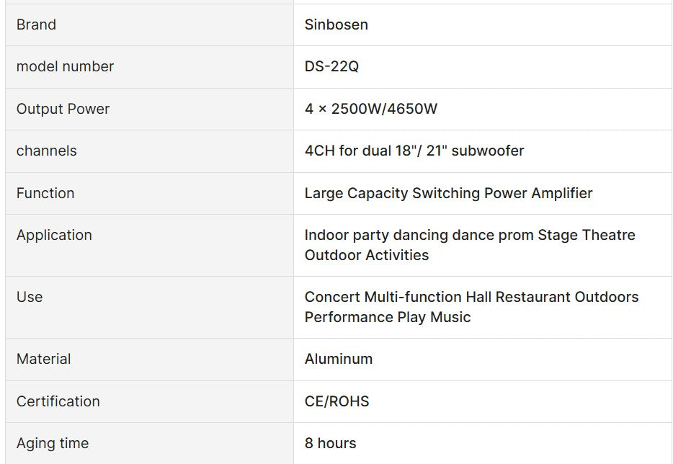The width and height of the screenshot is (673, 464).
Task: Click the Function label cell
Action: (x=45, y=193)
